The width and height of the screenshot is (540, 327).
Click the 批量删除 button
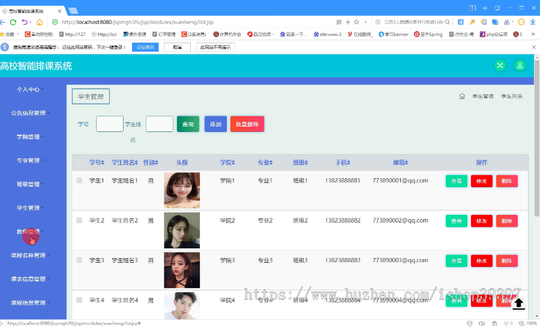click(x=247, y=124)
